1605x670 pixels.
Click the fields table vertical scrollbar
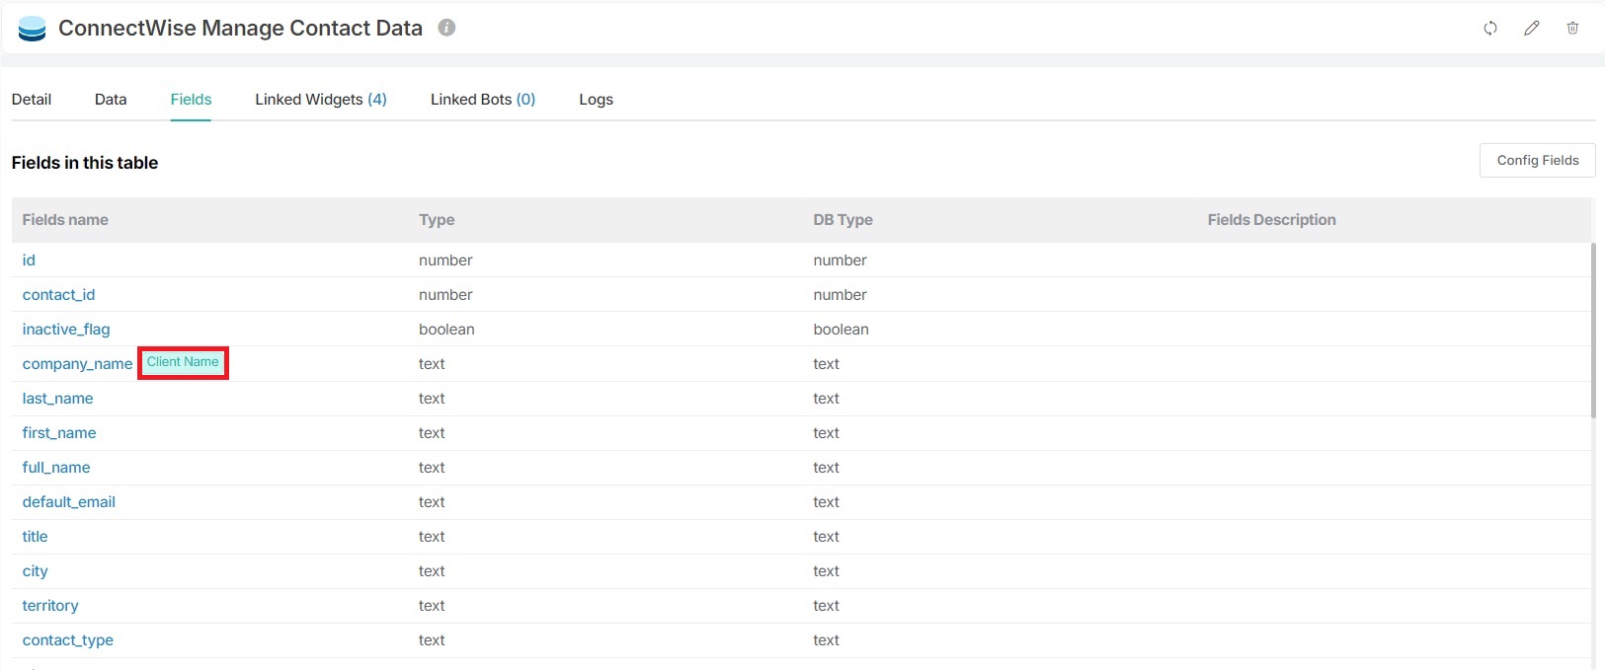click(1593, 331)
